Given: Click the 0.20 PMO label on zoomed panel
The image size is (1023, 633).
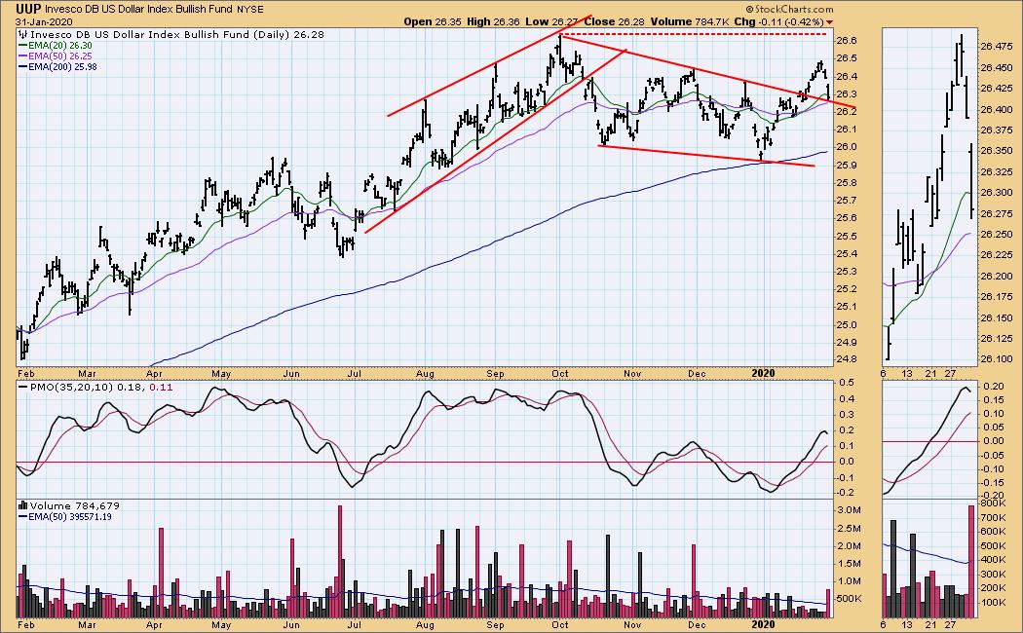Looking at the screenshot, I should (x=993, y=387).
